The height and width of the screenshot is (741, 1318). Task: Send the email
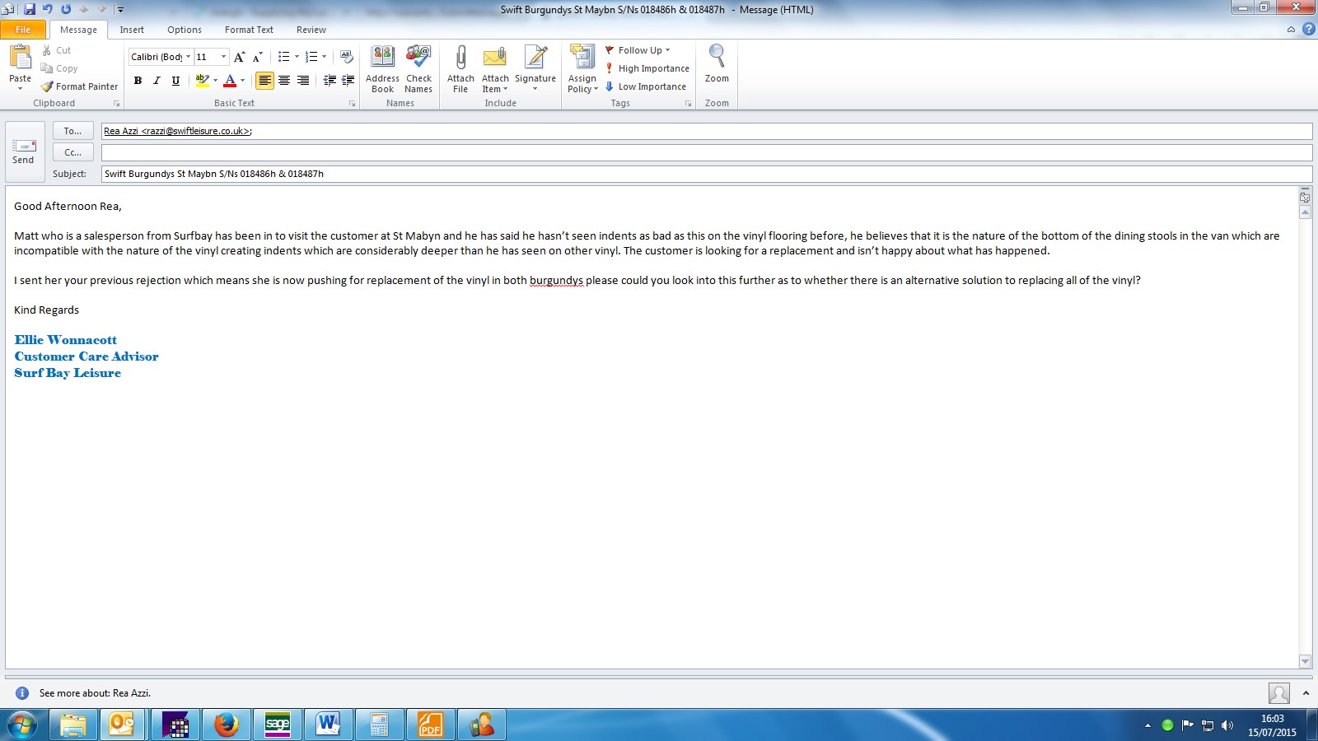[x=23, y=152]
